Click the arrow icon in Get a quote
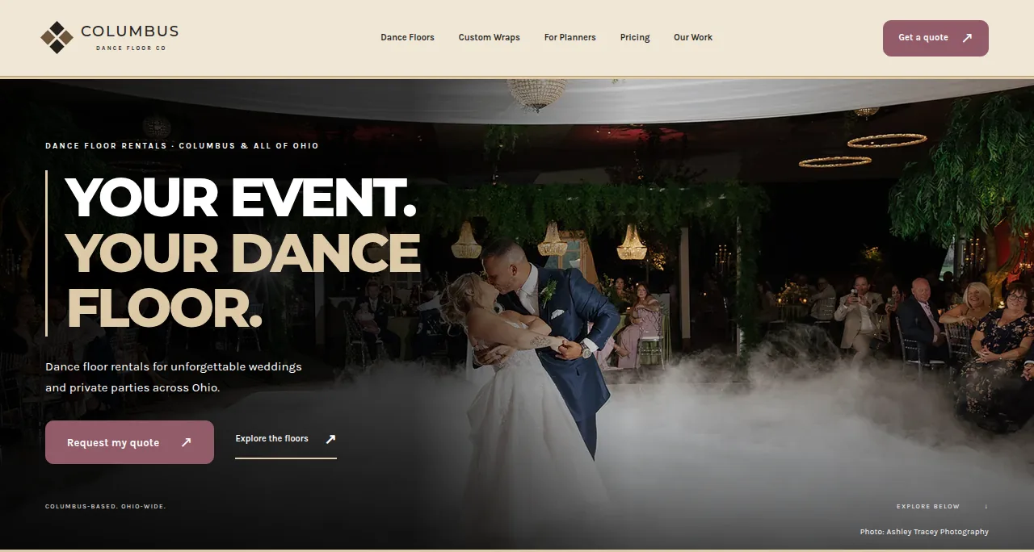Screen dimensions: 1034x552 click(967, 38)
